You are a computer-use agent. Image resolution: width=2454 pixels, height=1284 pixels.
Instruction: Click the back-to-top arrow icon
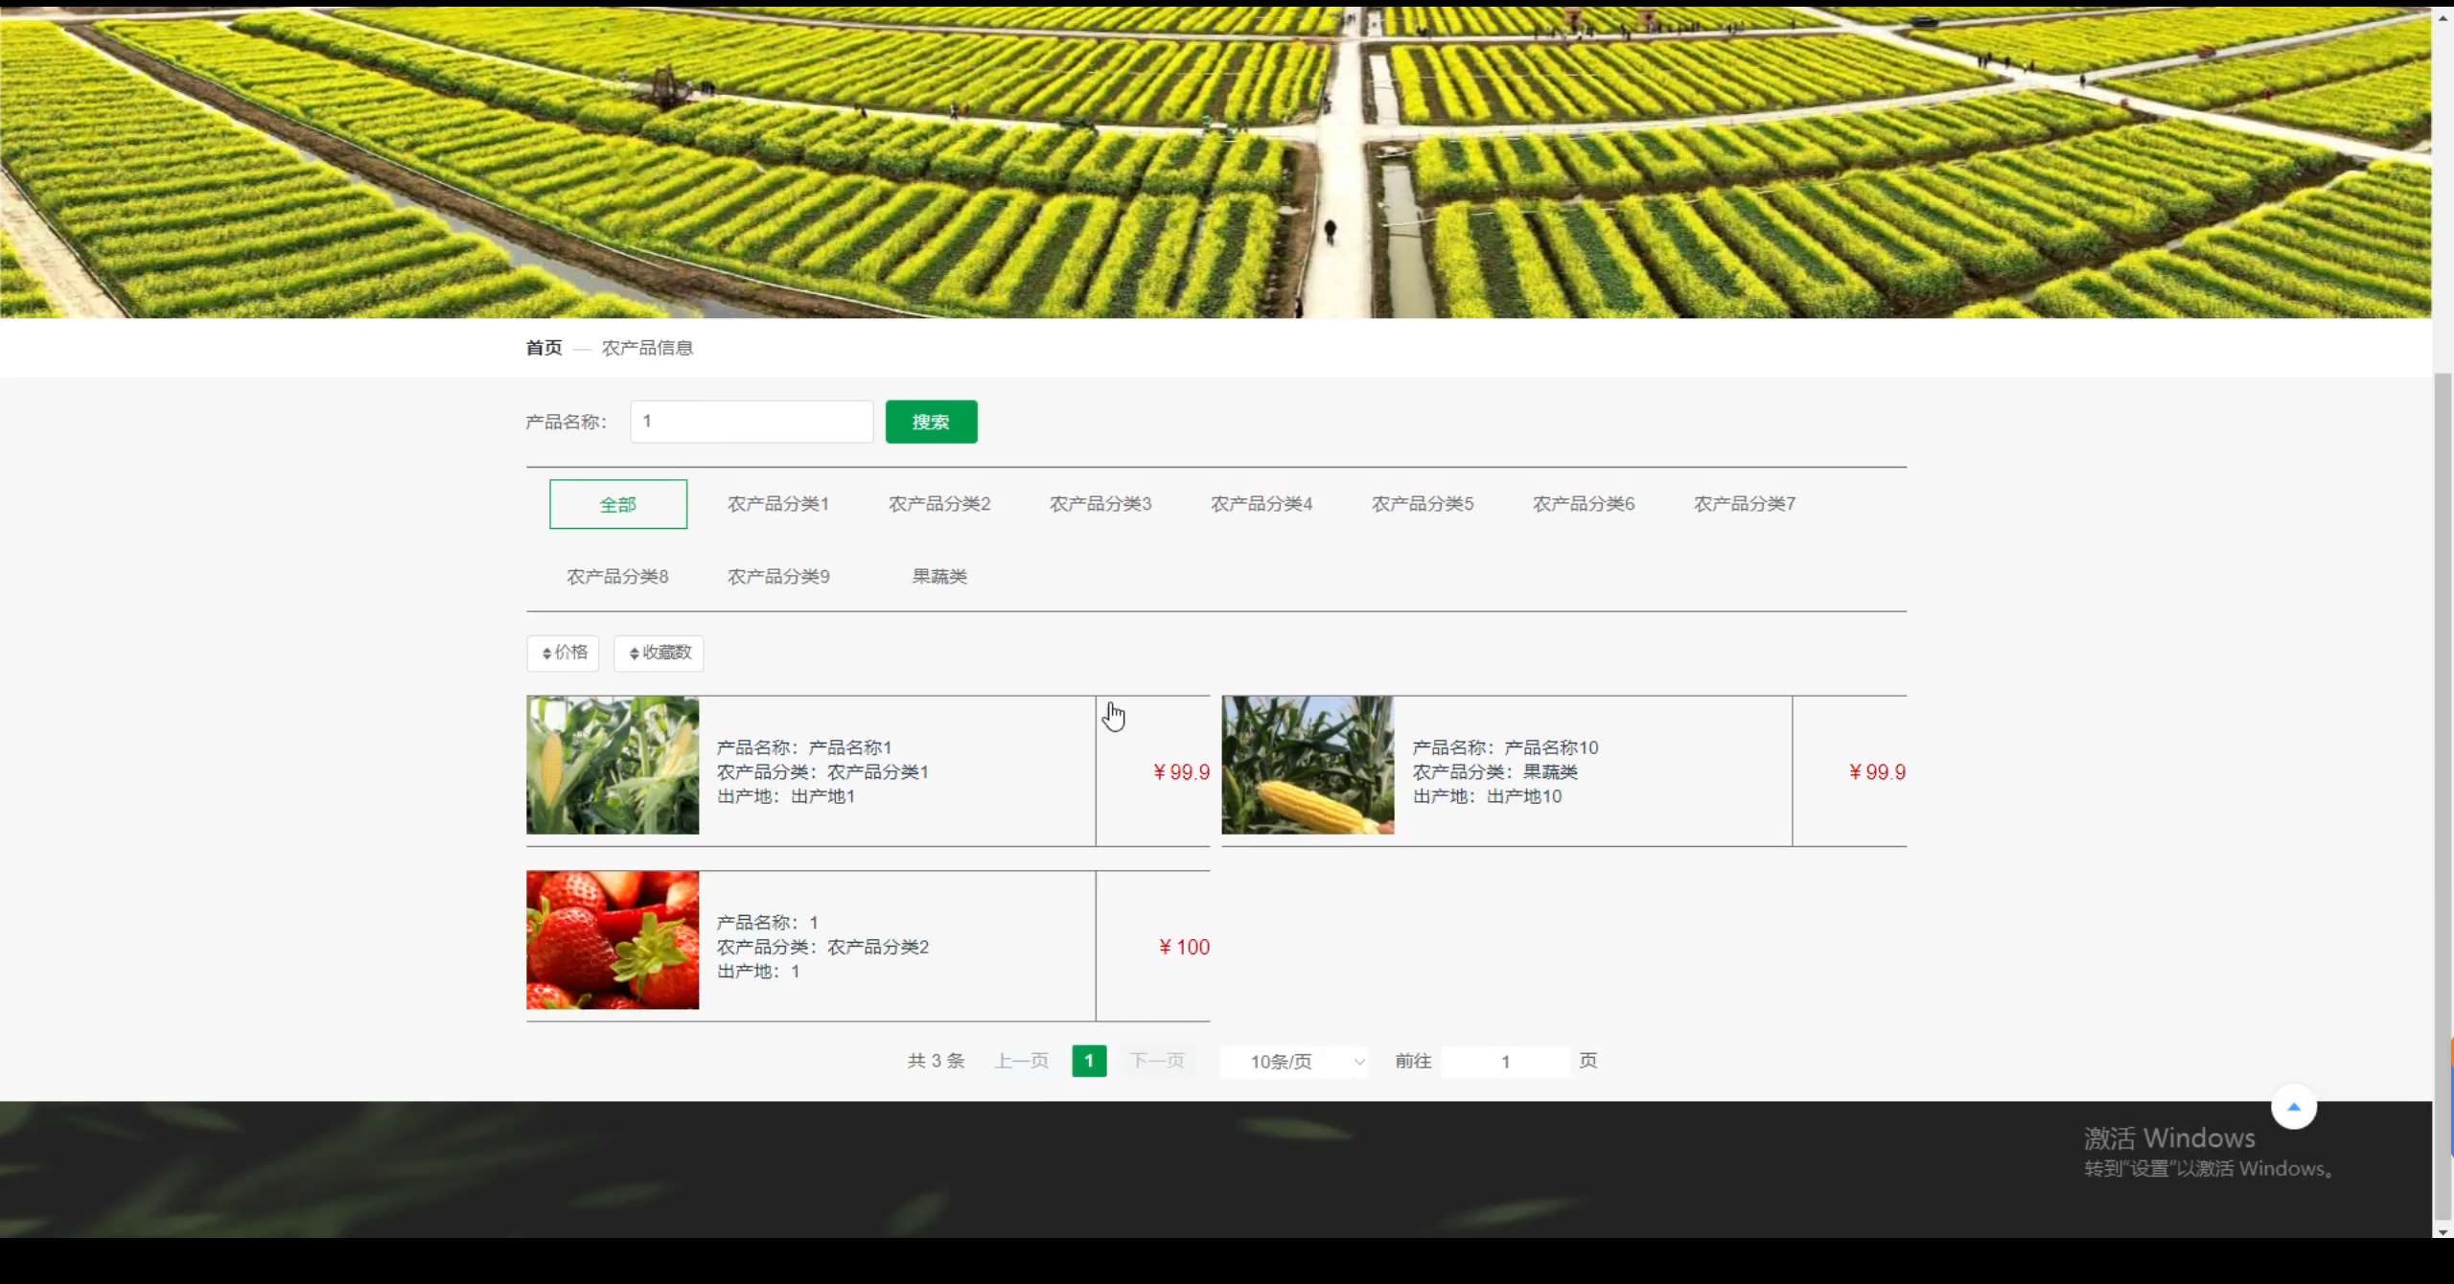point(2293,1108)
